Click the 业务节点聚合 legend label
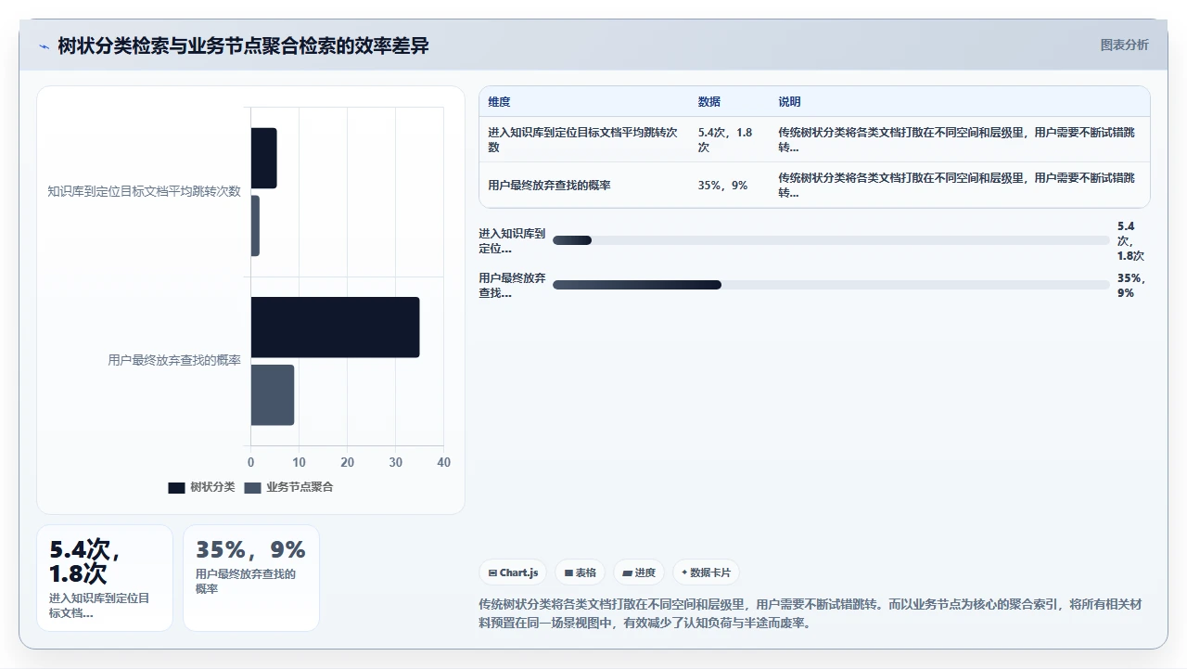The image size is (1187, 669). tap(300, 488)
